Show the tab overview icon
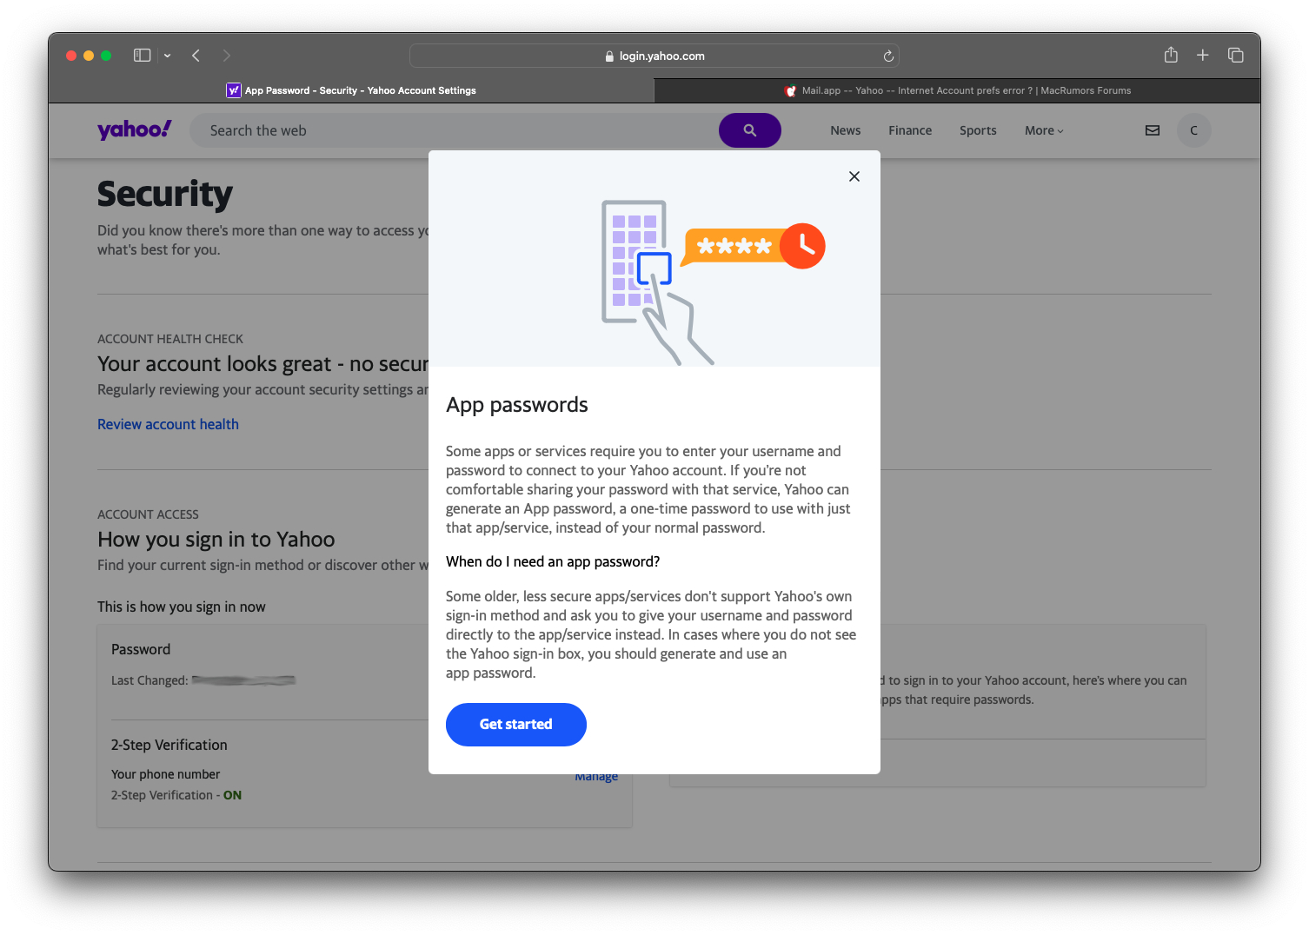The image size is (1309, 935). pyautogui.click(x=1235, y=56)
